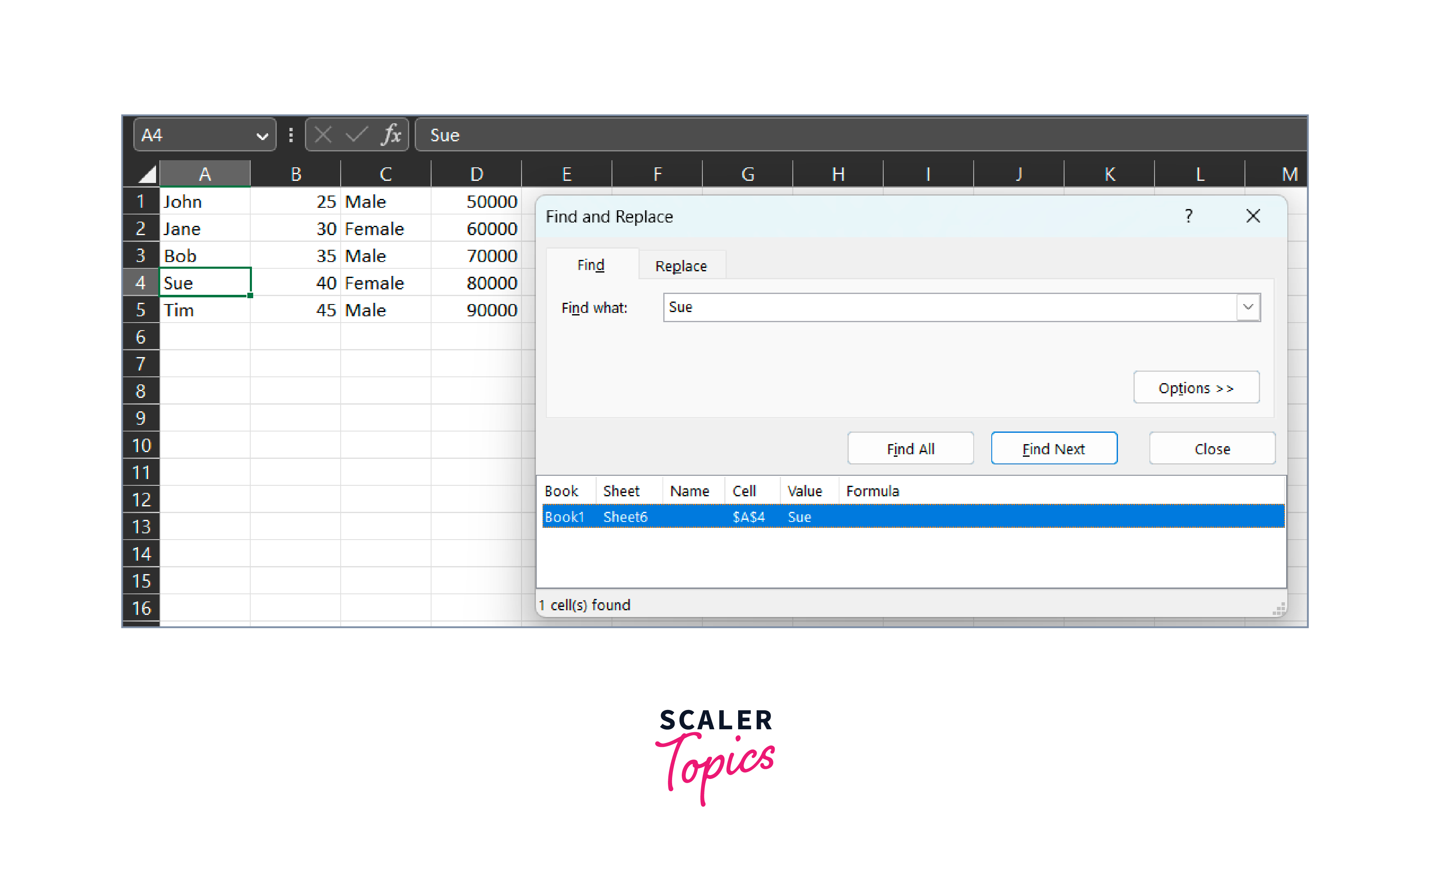Viewport: 1430px width, 887px height.
Task: Click the formula bar cancel X icon
Action: 323,135
